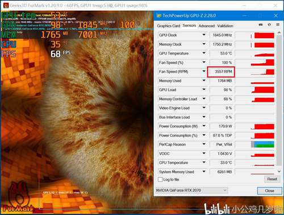Click the GPU-Z title bar app icon
Viewport: 284px width, 215px height.
point(158,15)
